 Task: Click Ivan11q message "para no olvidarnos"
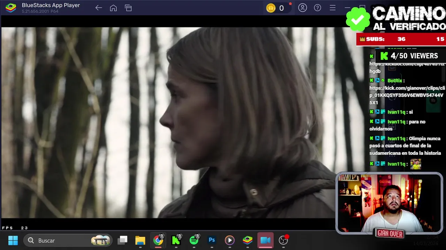point(398,125)
